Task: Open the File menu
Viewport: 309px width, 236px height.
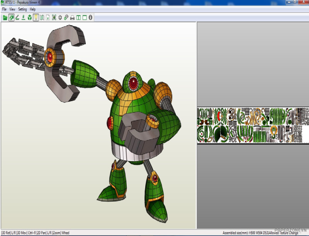Action: coord(4,9)
